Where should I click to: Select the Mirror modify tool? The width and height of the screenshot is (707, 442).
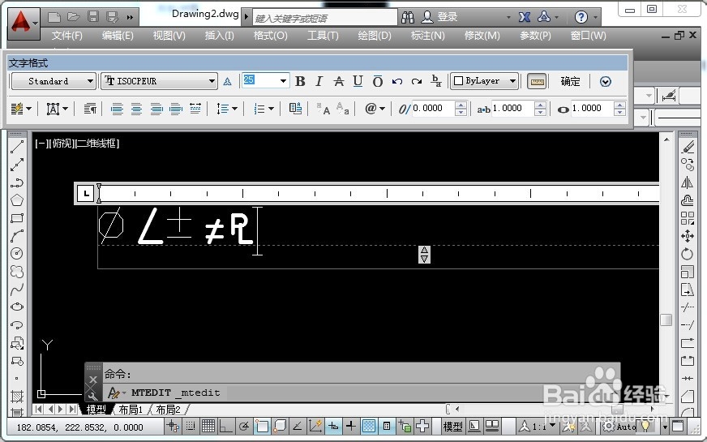pos(688,182)
